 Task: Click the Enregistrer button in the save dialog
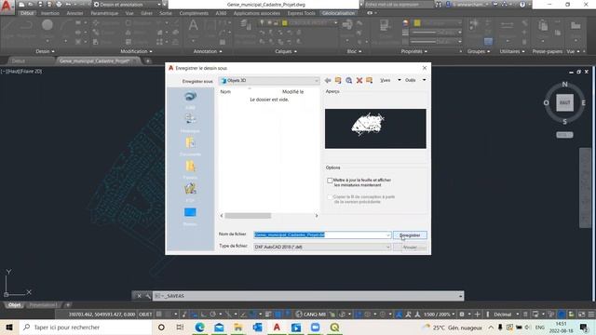[410, 235]
